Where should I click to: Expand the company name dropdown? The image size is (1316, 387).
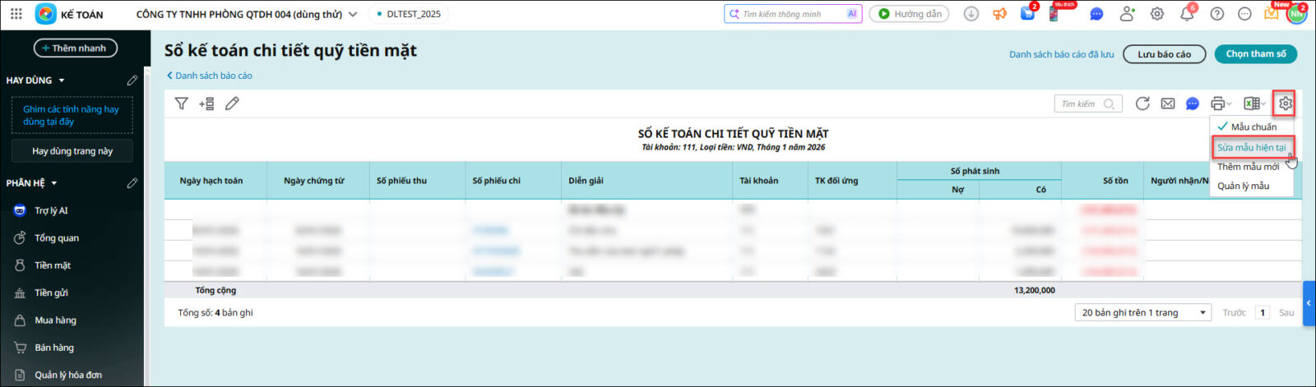point(353,14)
